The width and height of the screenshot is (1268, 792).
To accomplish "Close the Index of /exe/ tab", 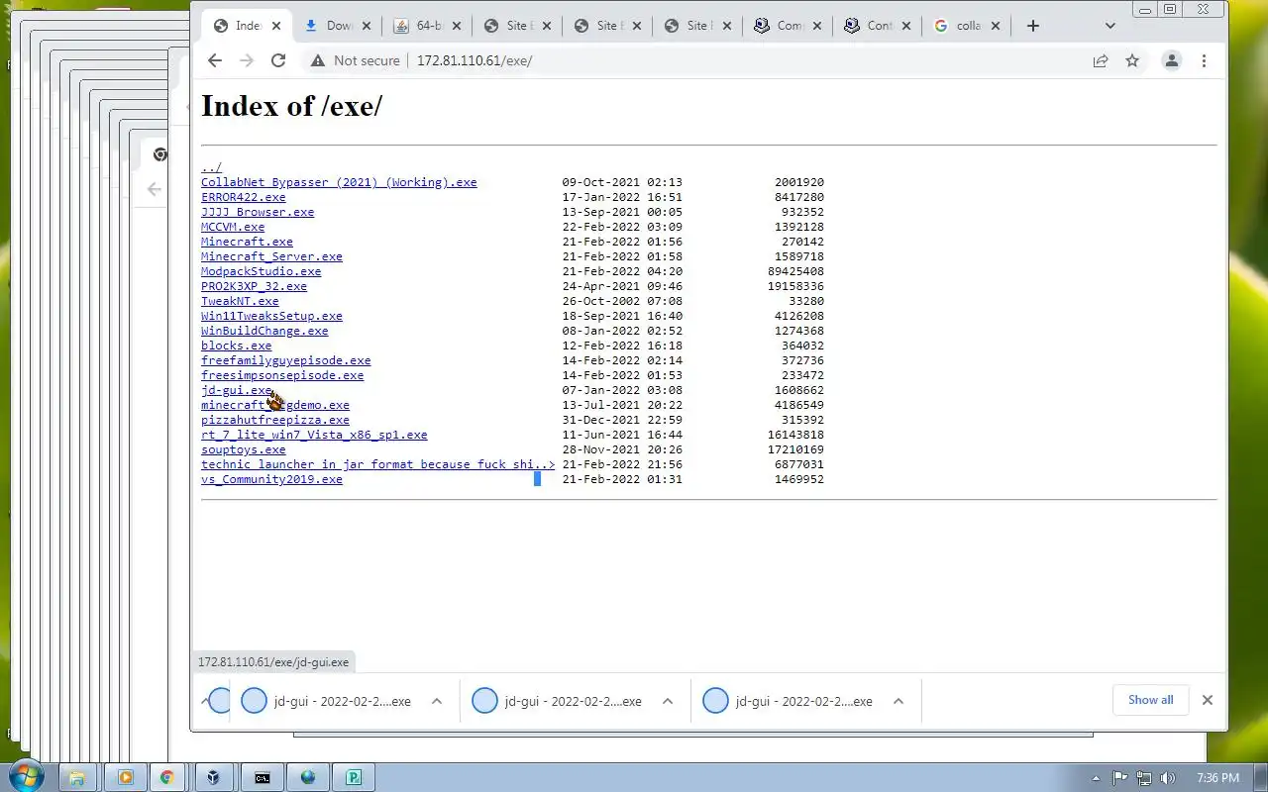I will pos(276,26).
